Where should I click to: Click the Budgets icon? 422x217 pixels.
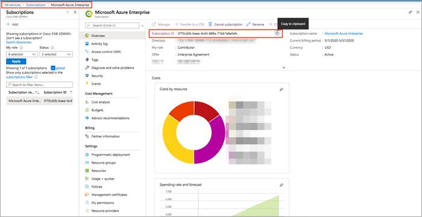tap(87, 110)
